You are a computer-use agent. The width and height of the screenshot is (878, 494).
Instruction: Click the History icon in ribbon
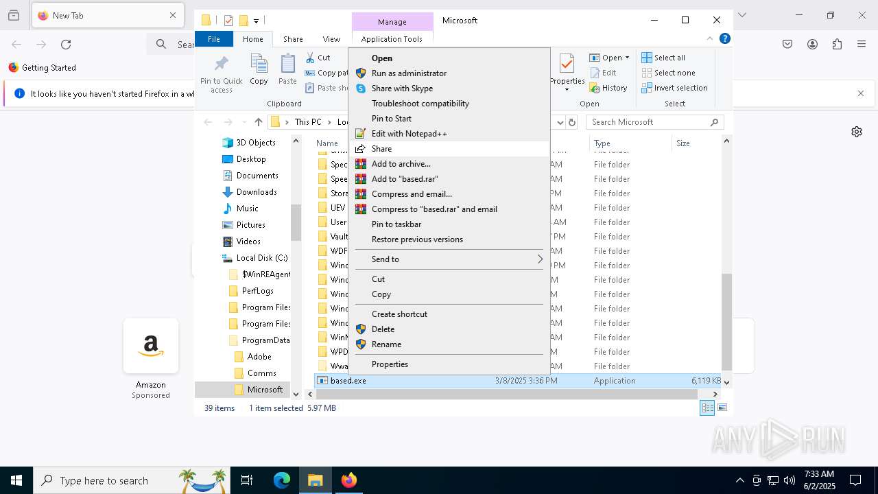click(594, 88)
